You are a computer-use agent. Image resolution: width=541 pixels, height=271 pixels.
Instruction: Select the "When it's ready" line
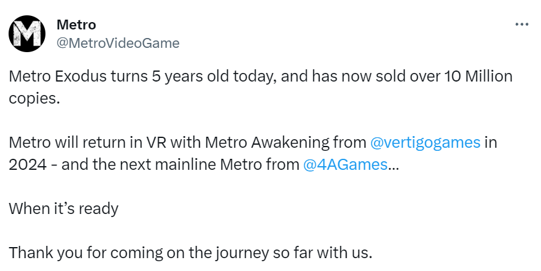tap(63, 208)
